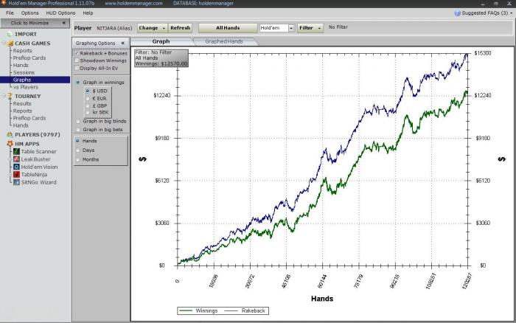516x323 pixels.
Task: Open the HUD Options menu
Action: click(x=60, y=13)
